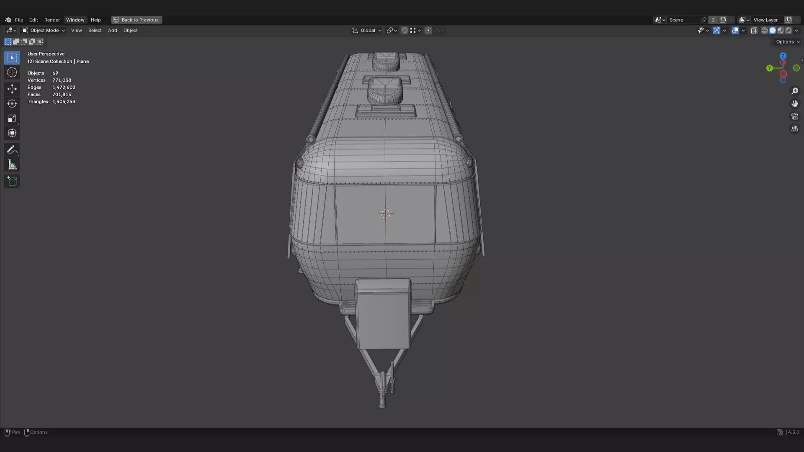Screen dimensions: 804x452
Task: Click the zoom viewport magnifier icon
Action: (795, 91)
